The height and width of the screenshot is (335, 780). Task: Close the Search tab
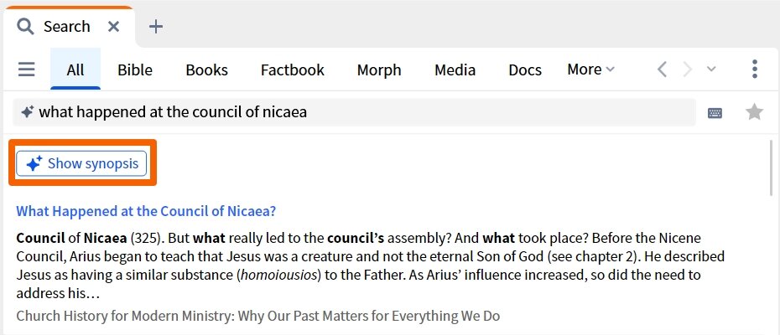pyautogui.click(x=114, y=26)
